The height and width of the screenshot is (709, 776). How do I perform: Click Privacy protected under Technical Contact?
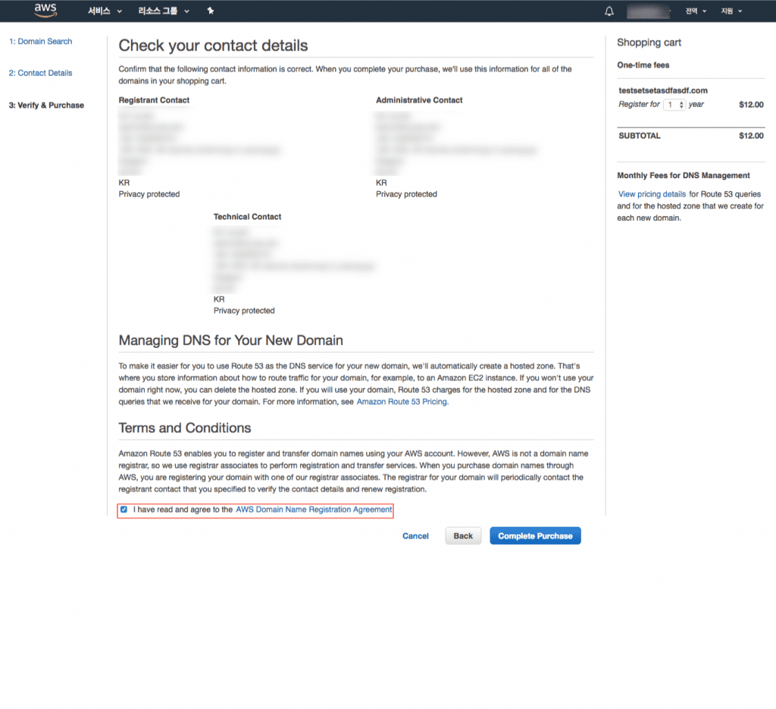coord(244,311)
